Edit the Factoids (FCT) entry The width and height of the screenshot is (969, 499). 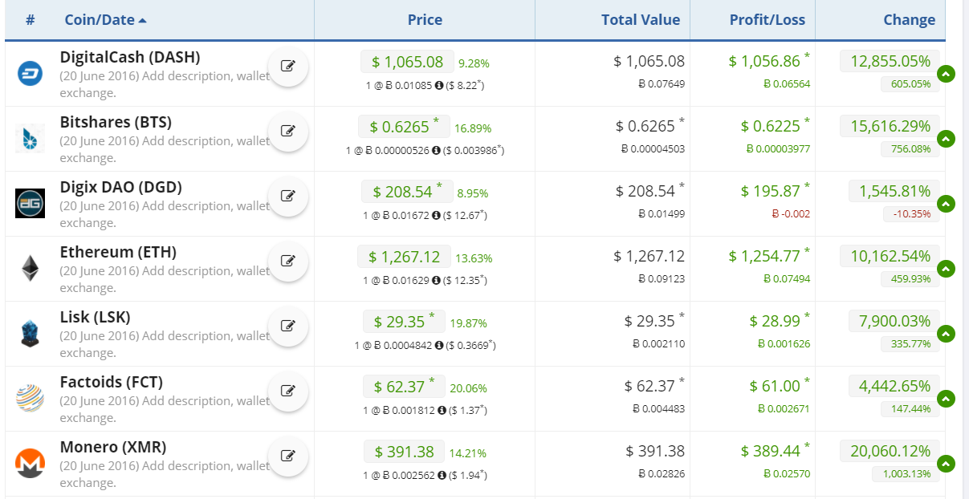pyautogui.click(x=287, y=391)
